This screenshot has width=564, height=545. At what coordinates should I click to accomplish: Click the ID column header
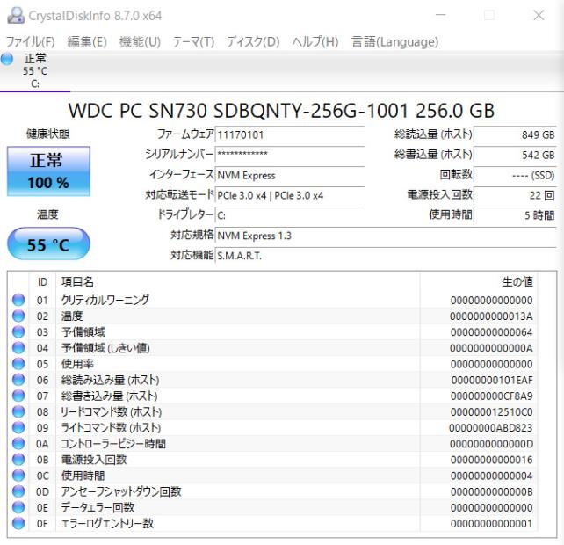(x=42, y=282)
